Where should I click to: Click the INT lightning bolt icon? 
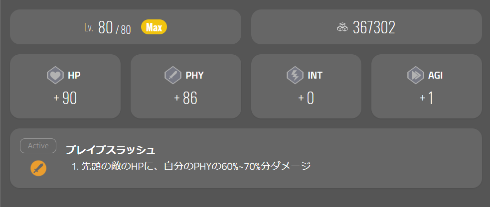click(295, 76)
